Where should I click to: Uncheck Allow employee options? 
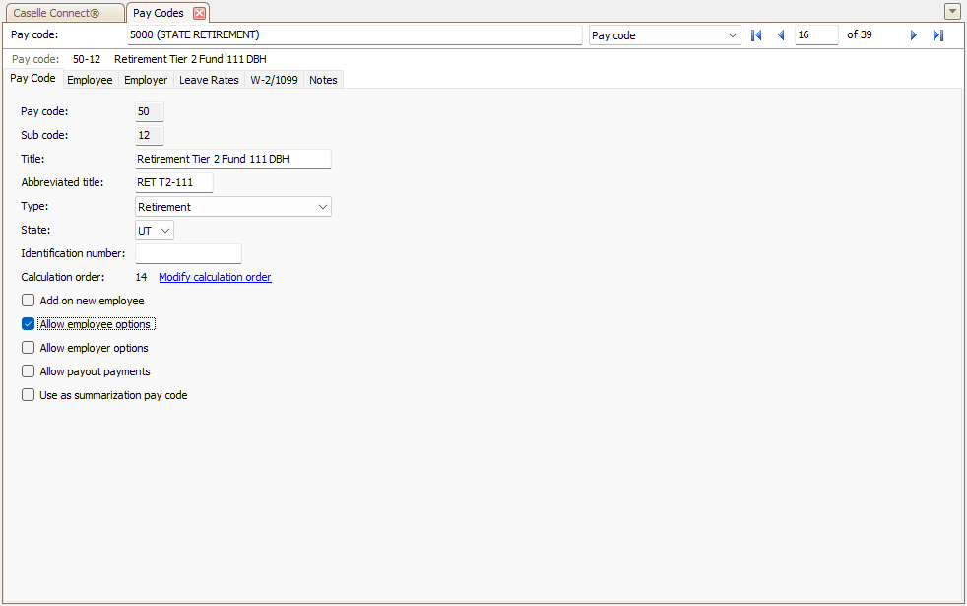[x=29, y=324]
